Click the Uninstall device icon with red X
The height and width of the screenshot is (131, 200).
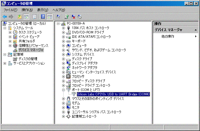click(x=73, y=17)
